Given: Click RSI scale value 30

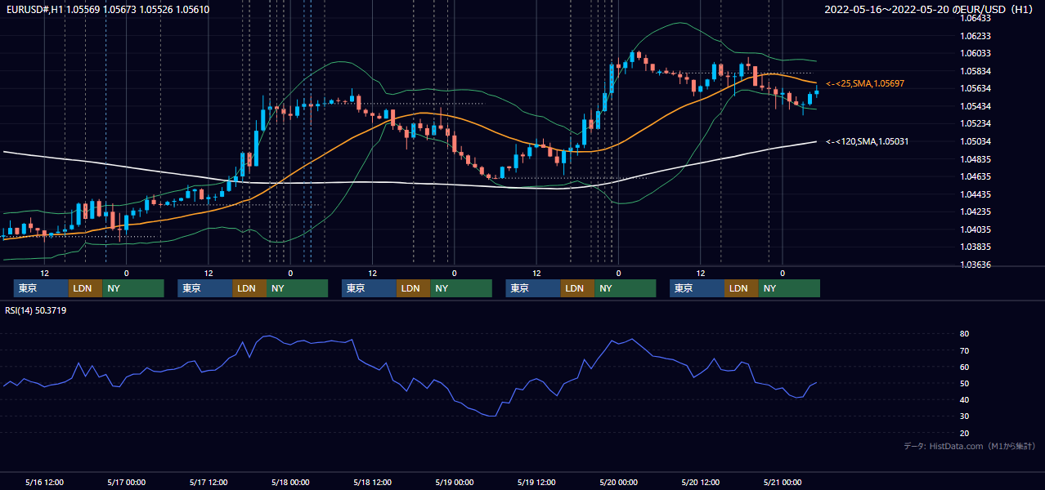Looking at the screenshot, I should click(965, 416).
